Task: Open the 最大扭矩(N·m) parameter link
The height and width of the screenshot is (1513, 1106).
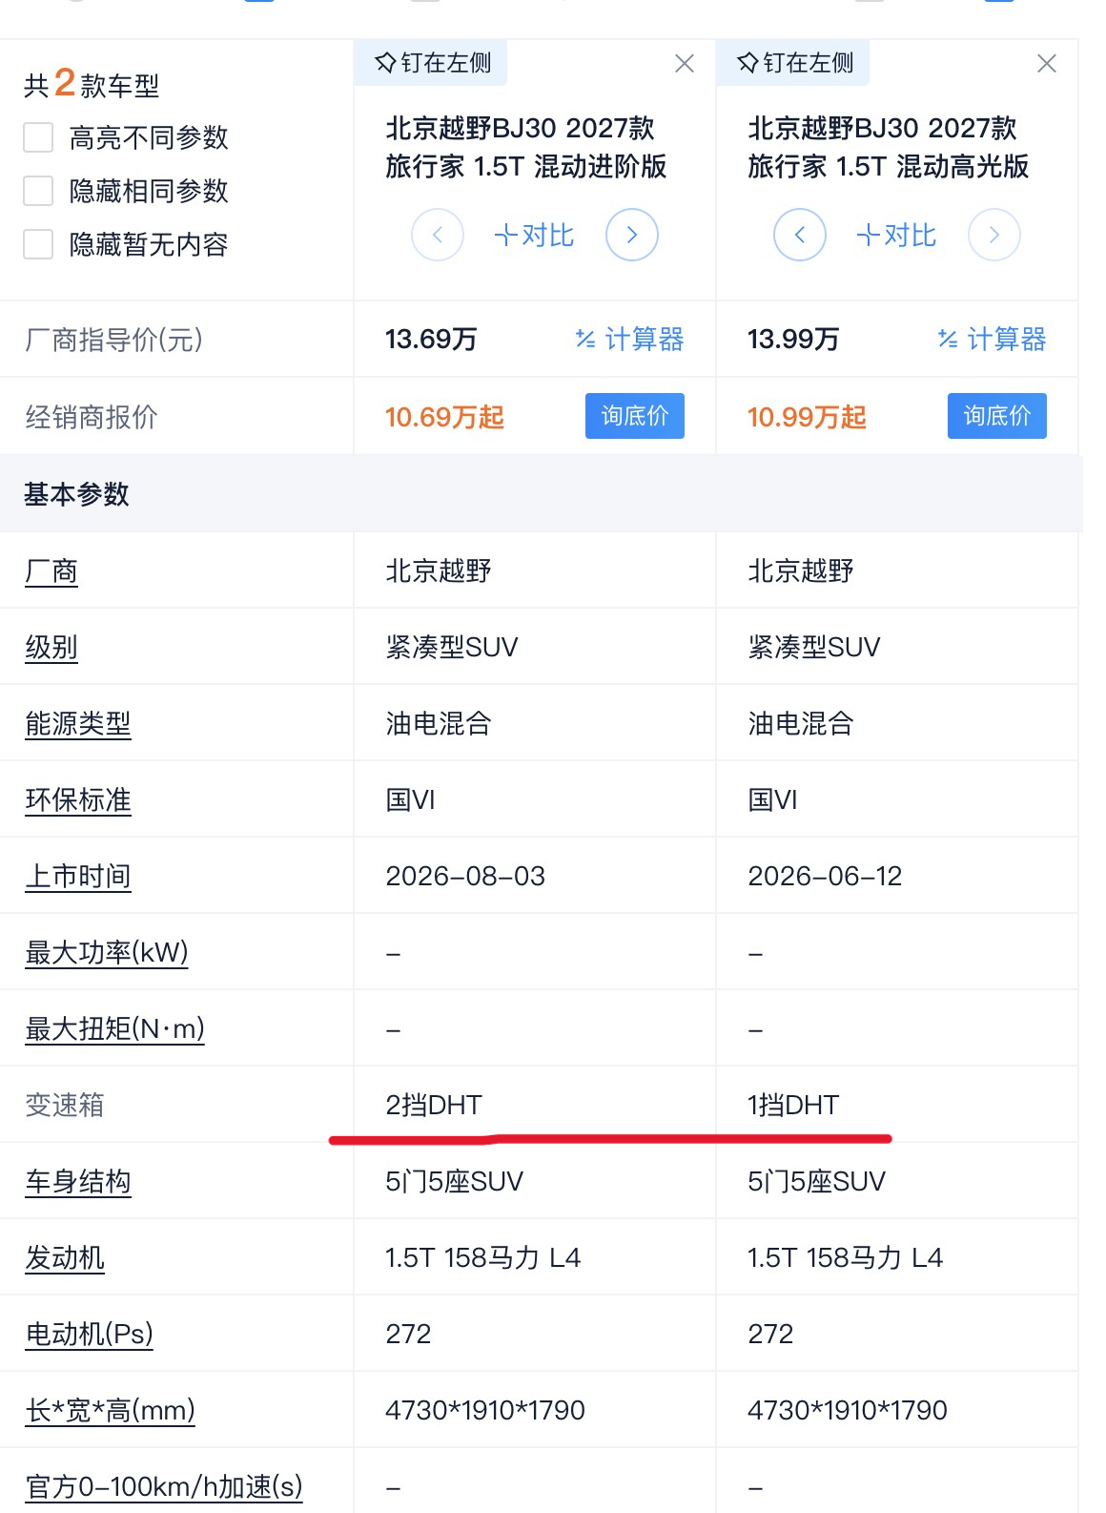Action: (114, 1029)
